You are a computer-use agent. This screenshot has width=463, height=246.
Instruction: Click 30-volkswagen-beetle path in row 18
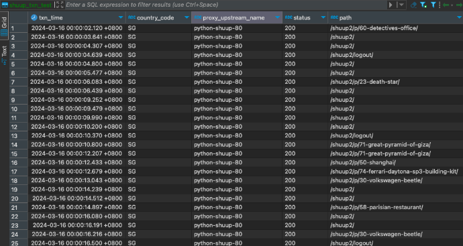395,180
